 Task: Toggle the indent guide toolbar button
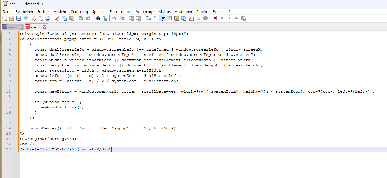coord(162,19)
